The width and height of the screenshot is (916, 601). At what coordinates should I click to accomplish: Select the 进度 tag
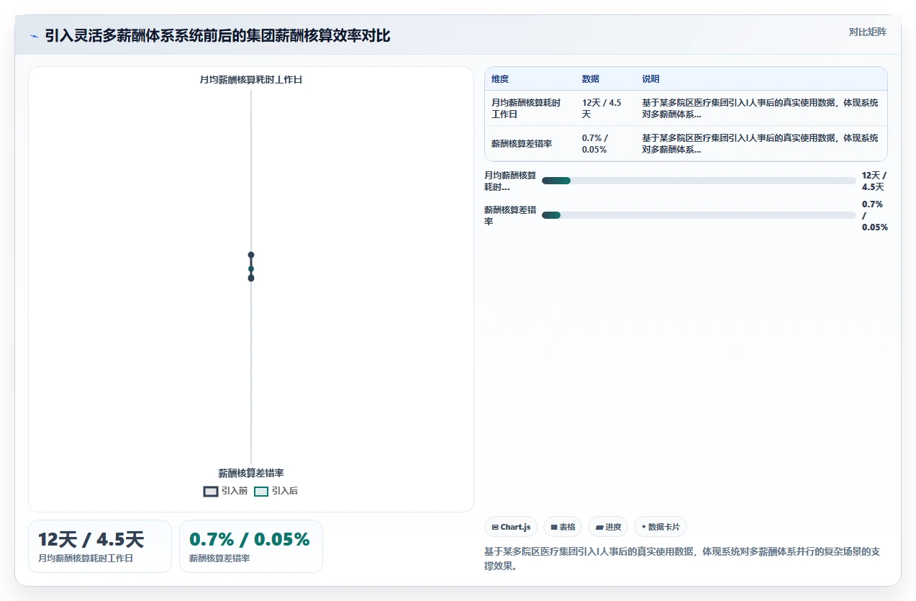click(608, 527)
